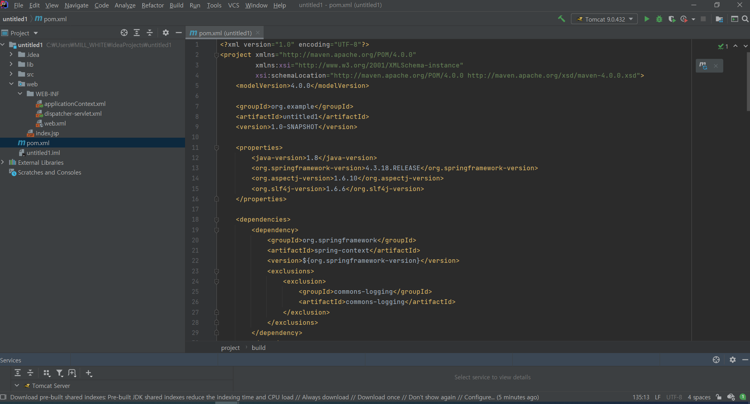Collapse all in Project panel toolbar

pyautogui.click(x=149, y=33)
